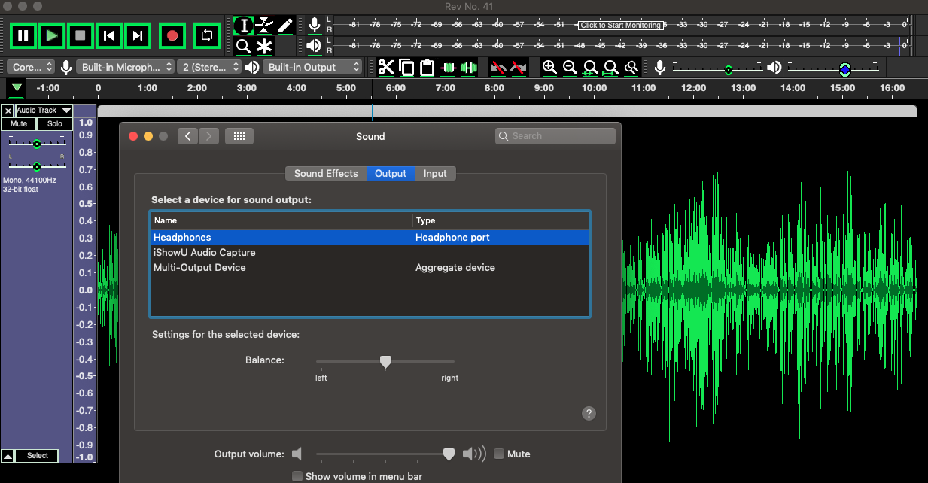
Task: Select the Zoom tool
Action: tap(242, 46)
